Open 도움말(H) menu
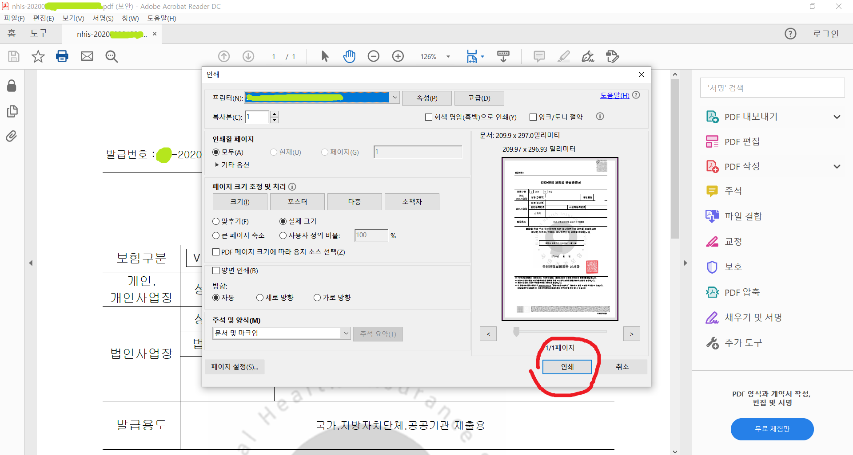Image resolution: width=853 pixels, height=455 pixels. pos(162,18)
